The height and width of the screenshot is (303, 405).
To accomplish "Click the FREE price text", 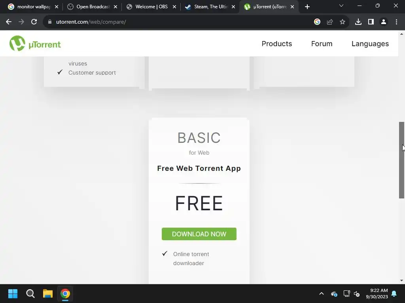I will (199, 203).
